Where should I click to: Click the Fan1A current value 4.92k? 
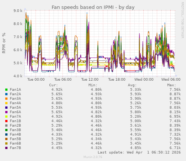[x=57, y=90]
